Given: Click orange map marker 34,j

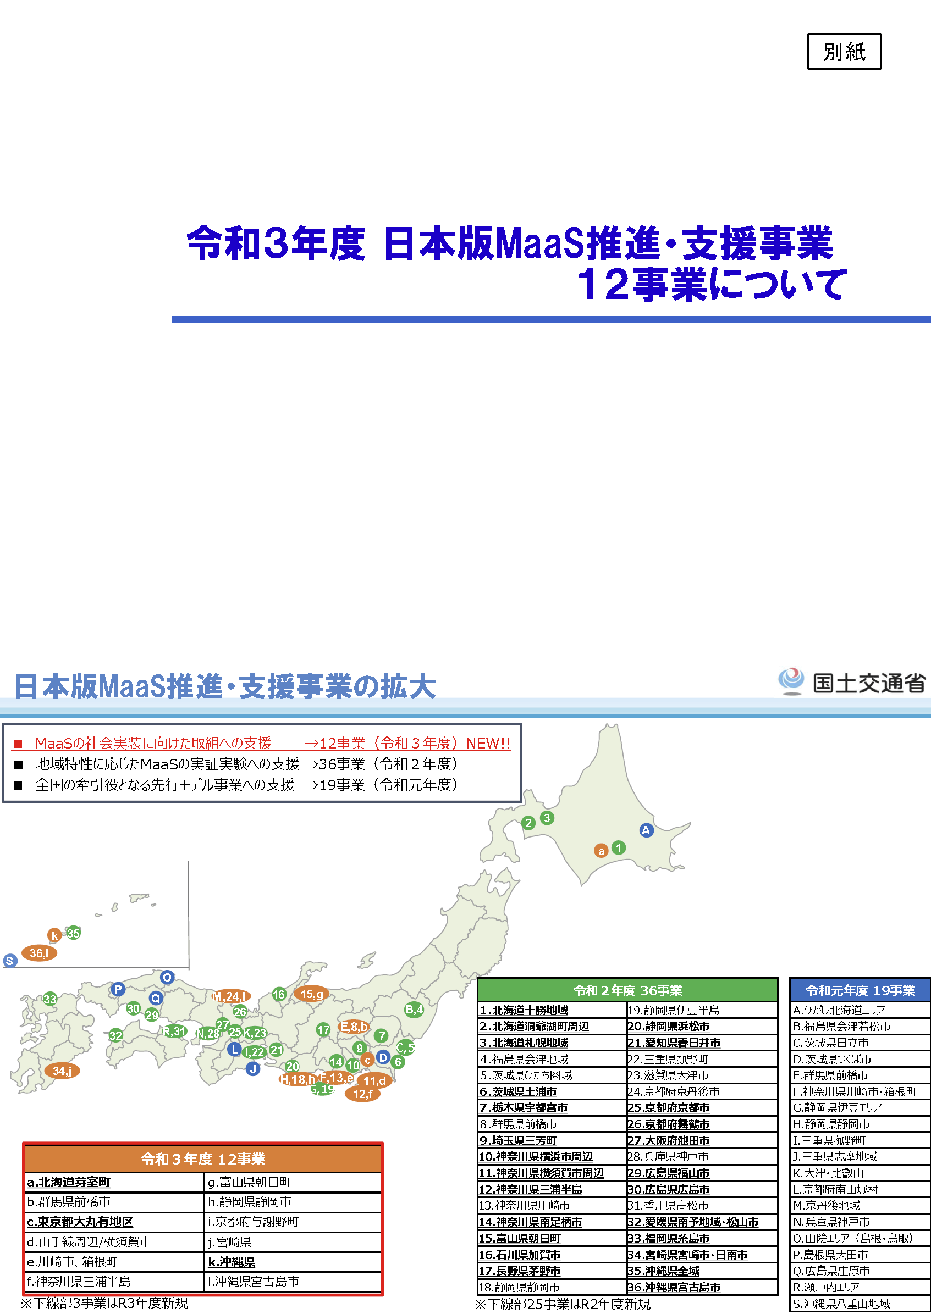Looking at the screenshot, I should click(x=62, y=1071).
